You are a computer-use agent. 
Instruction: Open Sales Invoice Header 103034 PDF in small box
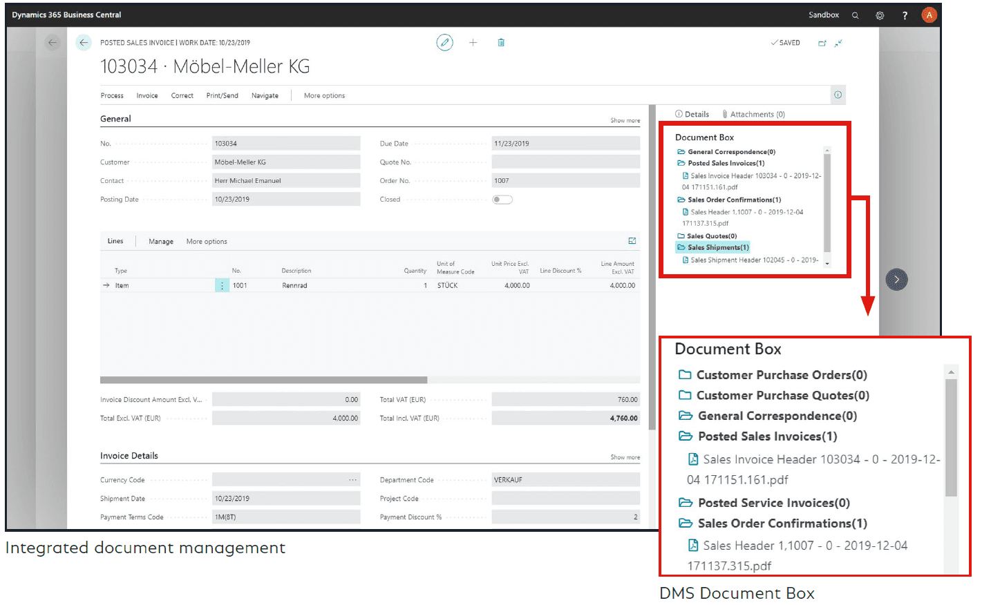tap(752, 182)
